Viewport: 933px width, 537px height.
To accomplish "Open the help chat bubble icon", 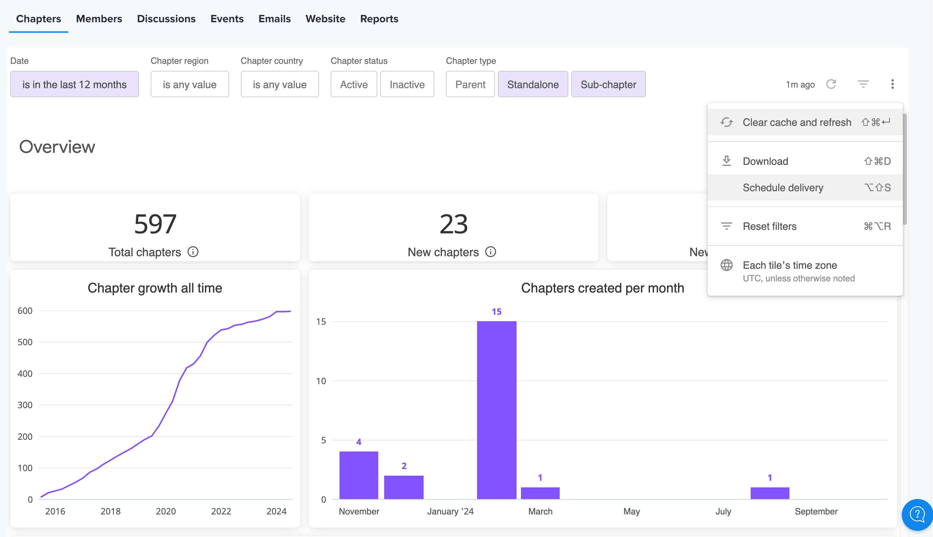I will [917, 514].
